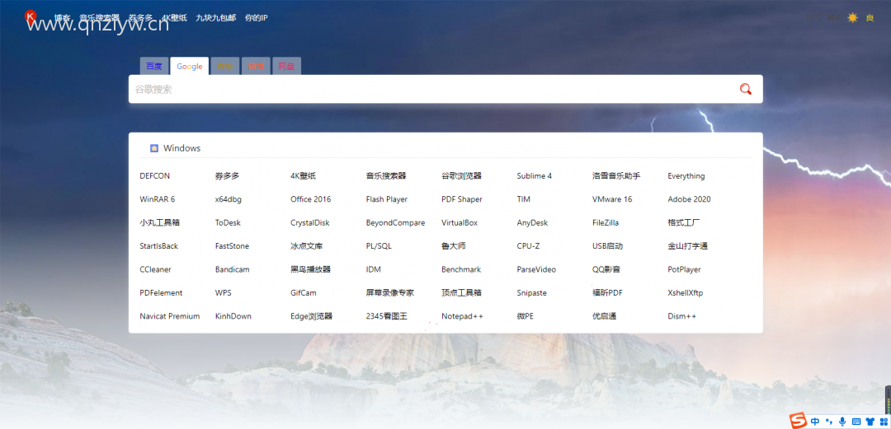Viewport: 891px width, 429px height.
Task: Open the PL/SQL link
Action: pos(379,245)
